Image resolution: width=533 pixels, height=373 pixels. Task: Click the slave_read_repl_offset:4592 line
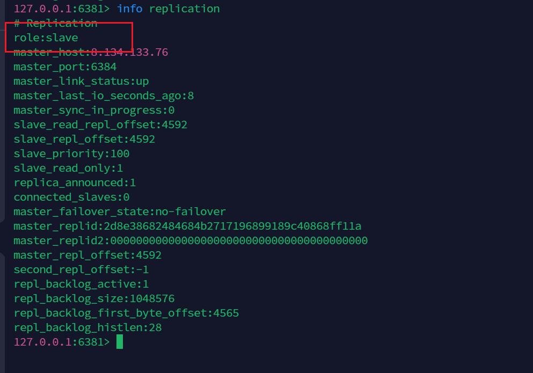[x=100, y=125]
